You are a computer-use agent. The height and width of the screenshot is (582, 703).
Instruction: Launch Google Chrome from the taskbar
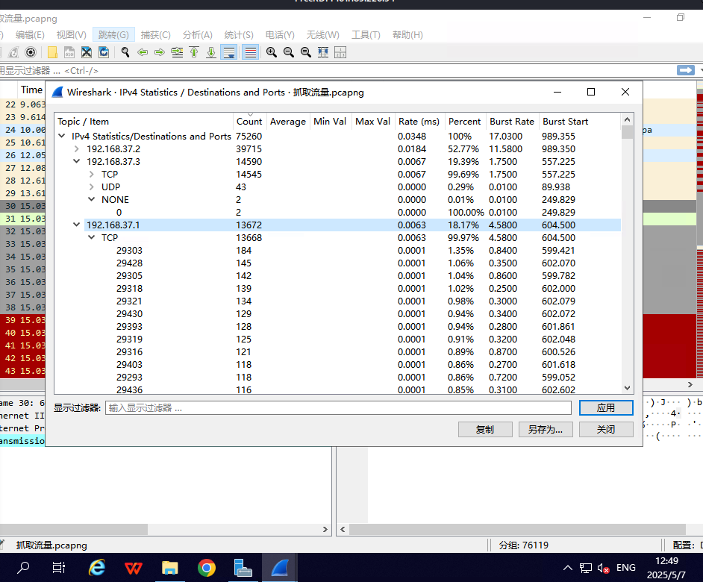point(206,568)
